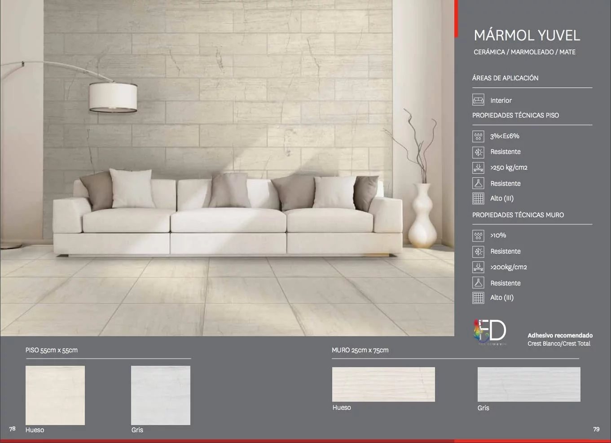Click the Adhesivo recomendado text
This screenshot has width=611, height=443.
pyautogui.click(x=560, y=335)
